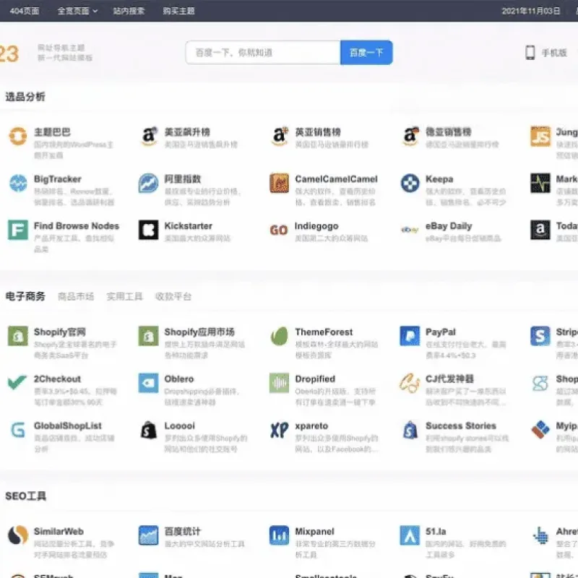The width and height of the screenshot is (578, 578).
Task: Click the BigTracker icon
Action: coord(17,184)
